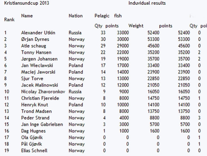
Task: Select Maciej Jaworski's name cell
Action: (38, 72)
